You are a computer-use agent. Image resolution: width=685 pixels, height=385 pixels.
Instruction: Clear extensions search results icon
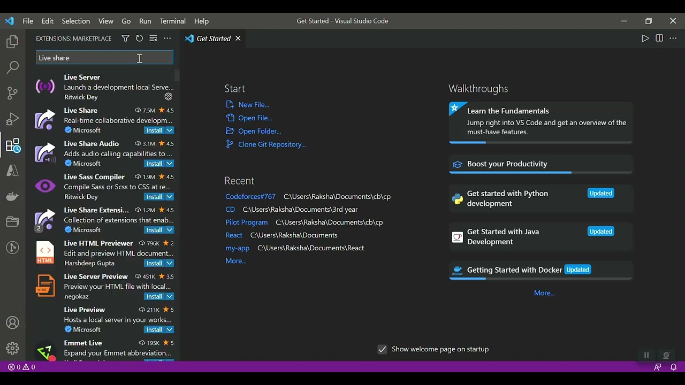(x=153, y=38)
